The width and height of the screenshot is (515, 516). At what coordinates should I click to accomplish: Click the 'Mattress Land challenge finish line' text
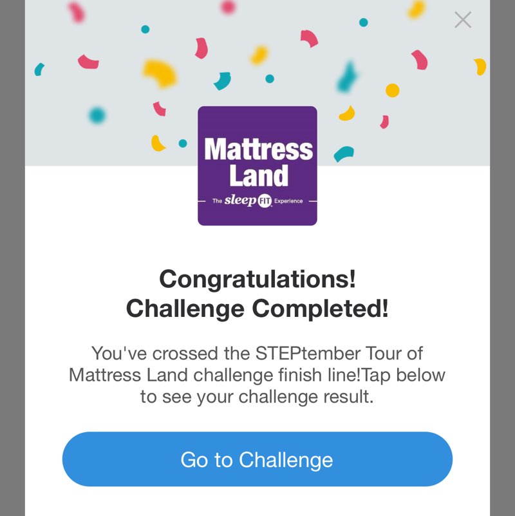[212, 375]
